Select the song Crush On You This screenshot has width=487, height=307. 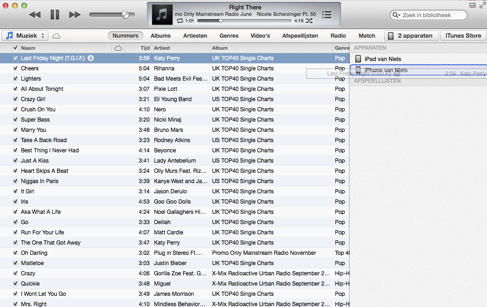click(x=38, y=109)
